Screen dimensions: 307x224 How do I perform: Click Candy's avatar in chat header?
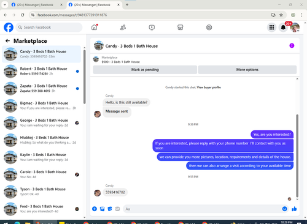99,45
